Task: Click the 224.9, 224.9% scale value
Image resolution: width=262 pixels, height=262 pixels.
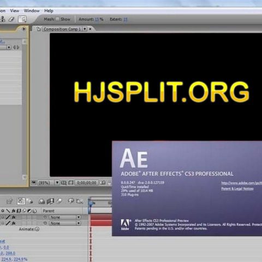Action: coord(14,259)
